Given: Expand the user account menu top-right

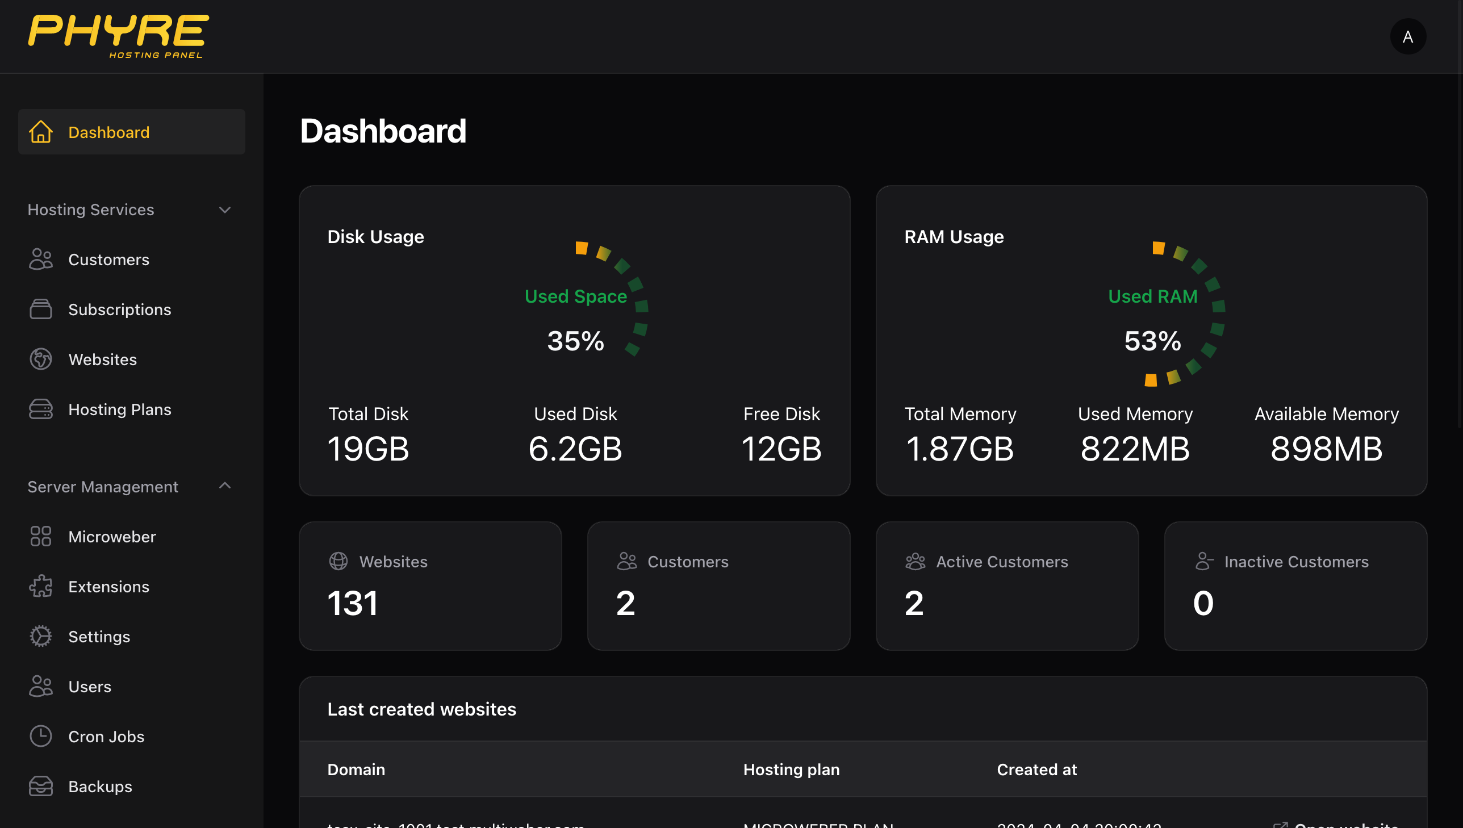Looking at the screenshot, I should click(1408, 36).
